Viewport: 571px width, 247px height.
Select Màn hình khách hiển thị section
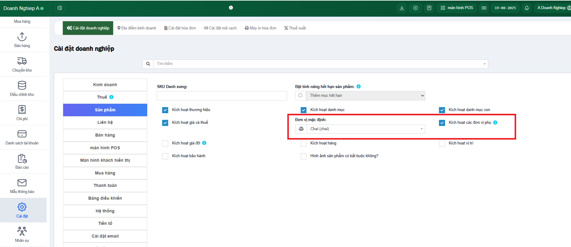(x=105, y=160)
